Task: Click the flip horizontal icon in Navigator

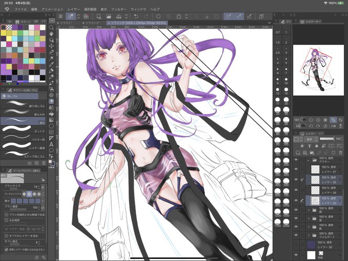Action: pos(333,126)
